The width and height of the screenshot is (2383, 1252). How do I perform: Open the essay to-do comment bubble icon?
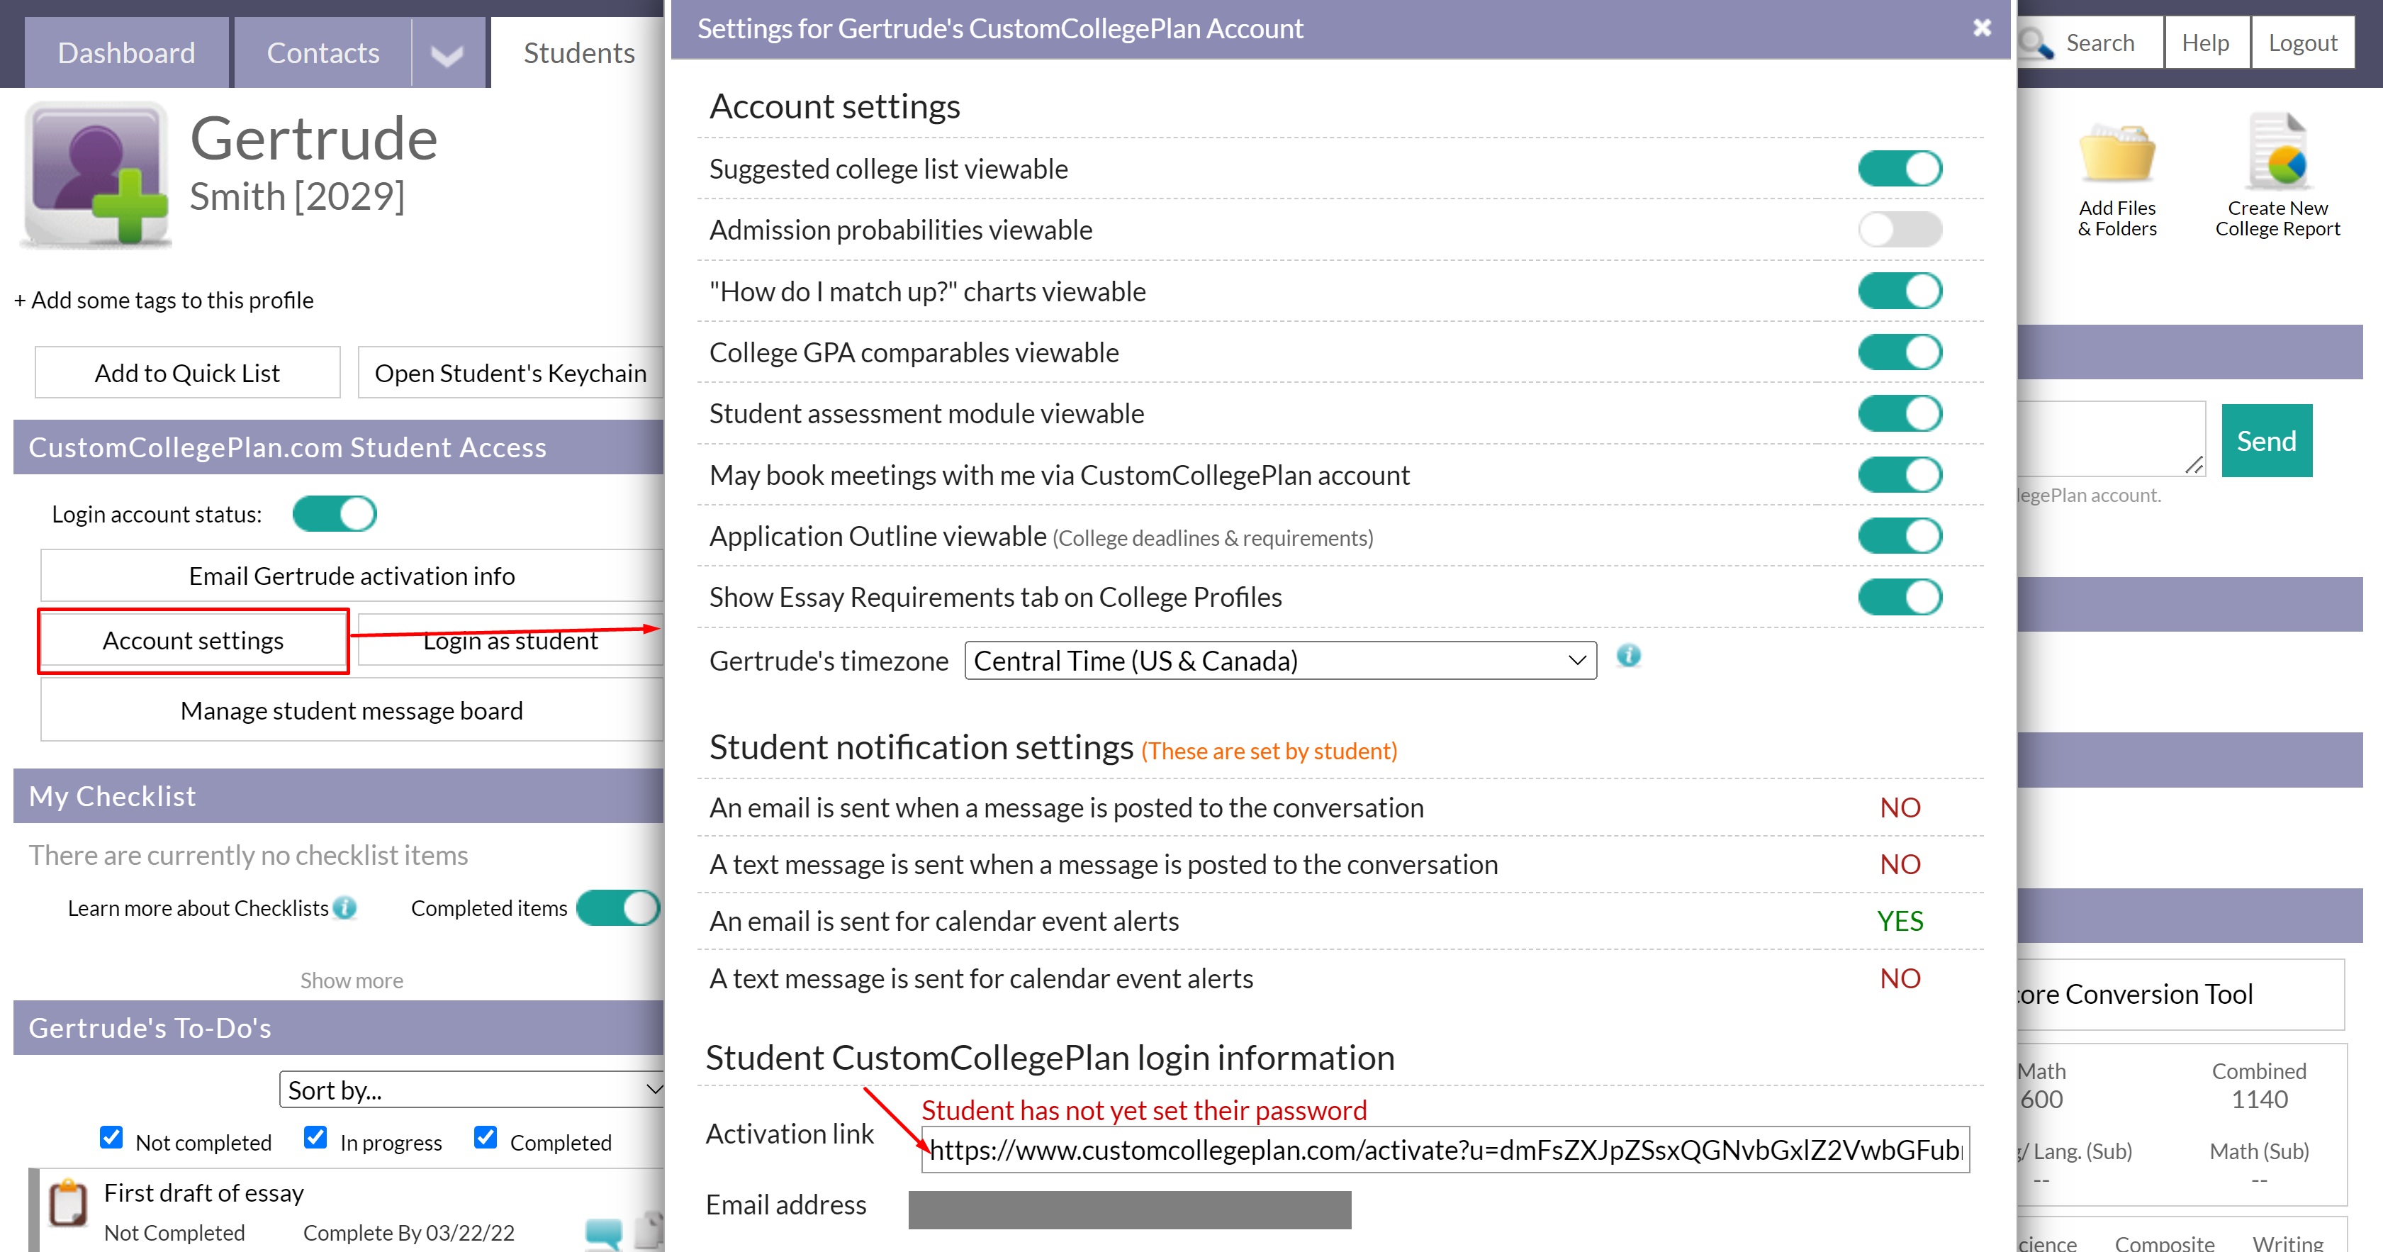[603, 1234]
